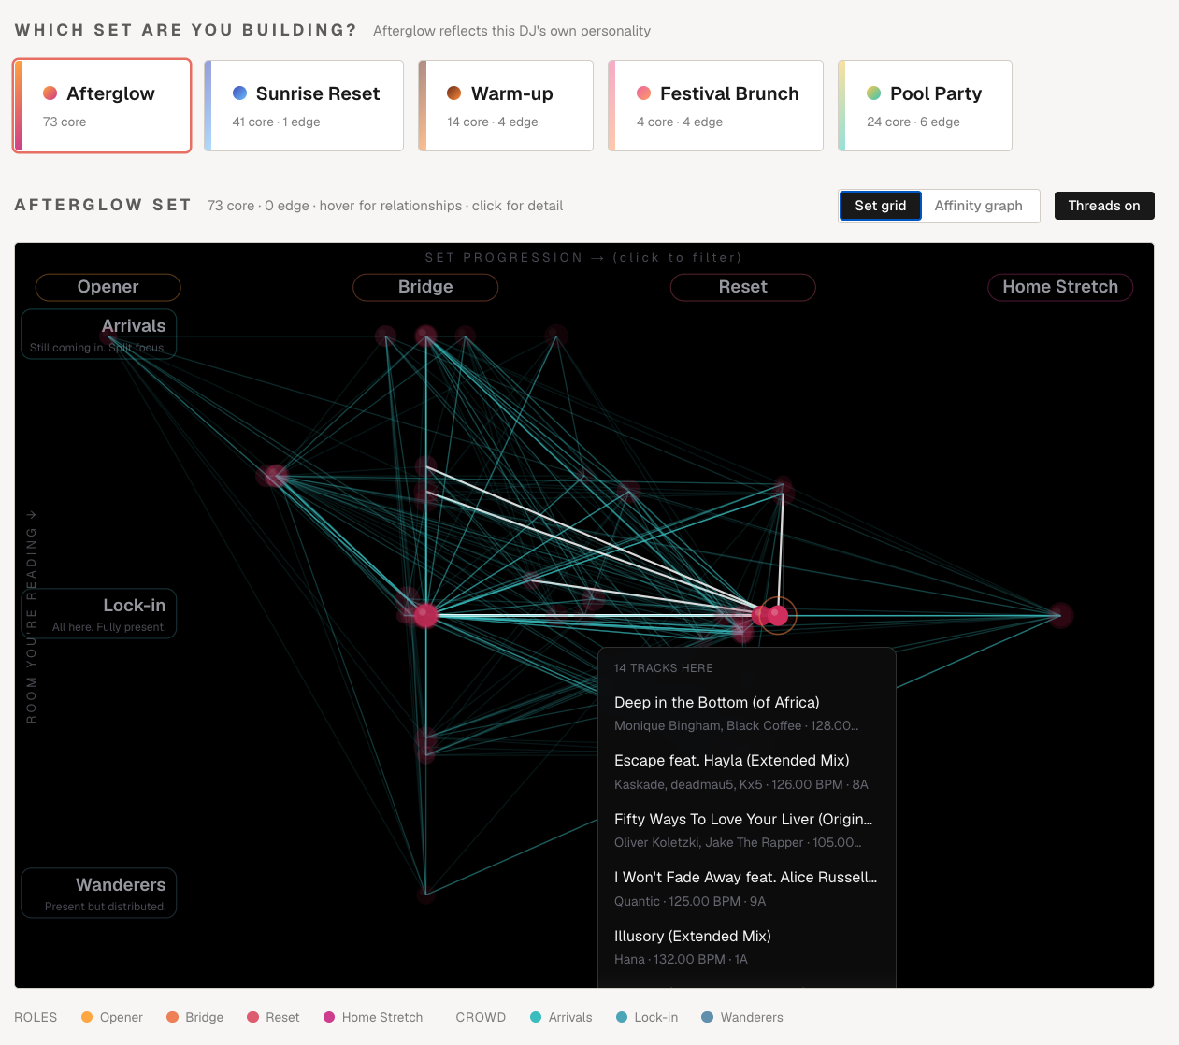Switch to Set grid view
This screenshot has height=1045, width=1179.
pyautogui.click(x=881, y=206)
